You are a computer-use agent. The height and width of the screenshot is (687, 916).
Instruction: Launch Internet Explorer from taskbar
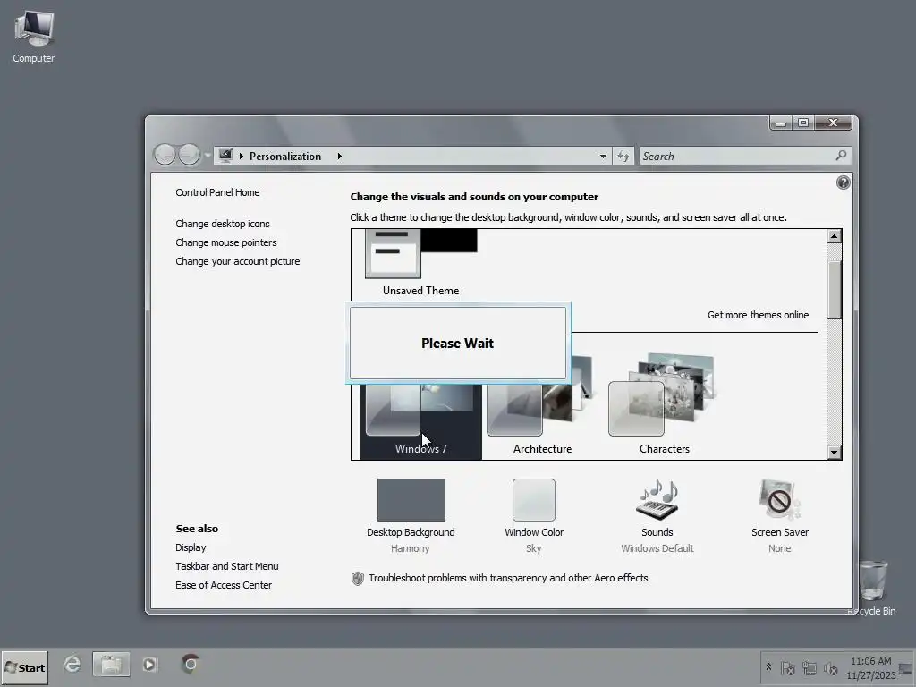pyautogui.click(x=72, y=665)
